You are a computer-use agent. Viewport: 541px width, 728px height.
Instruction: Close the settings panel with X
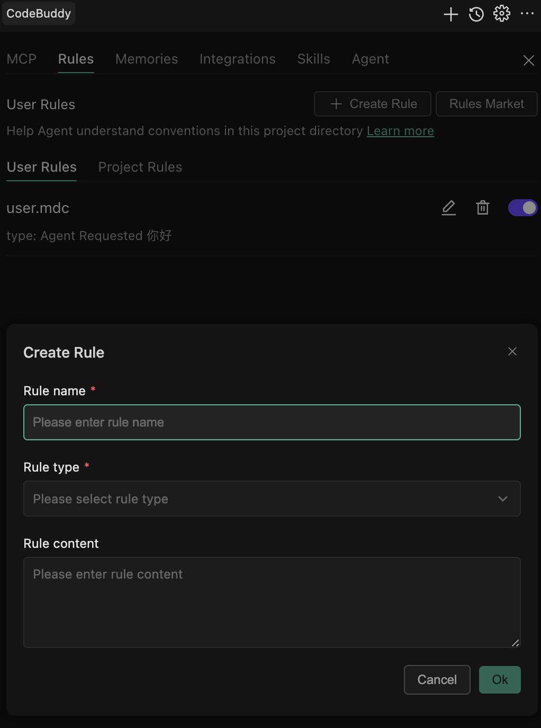[528, 60]
